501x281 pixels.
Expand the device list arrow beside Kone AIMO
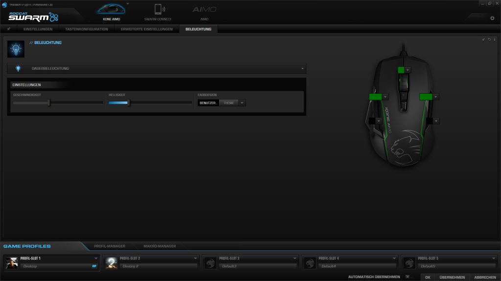pyautogui.click(x=128, y=4)
